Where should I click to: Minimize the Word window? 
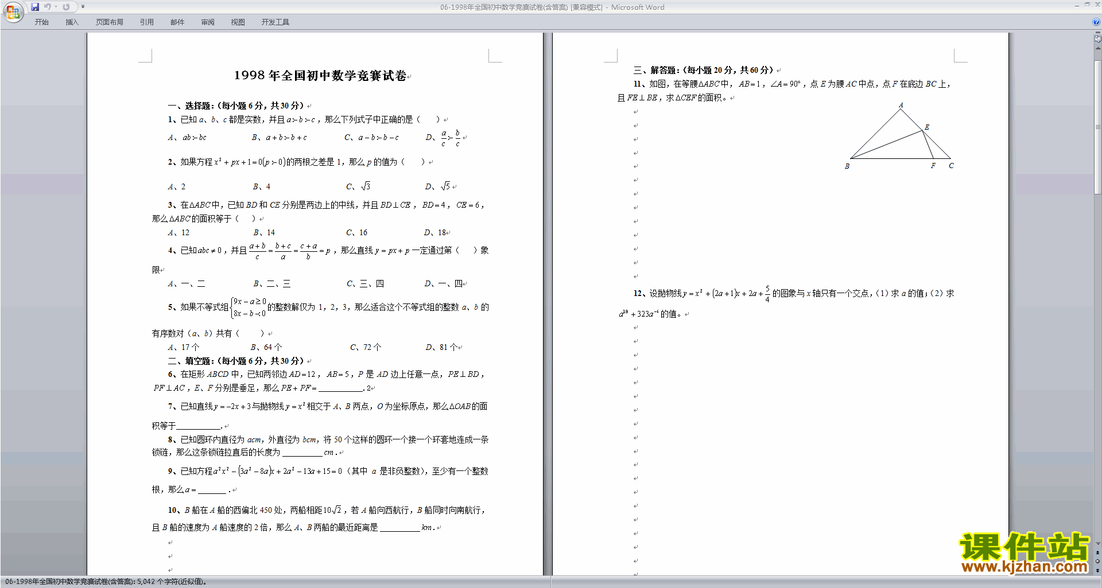[1077, 5]
